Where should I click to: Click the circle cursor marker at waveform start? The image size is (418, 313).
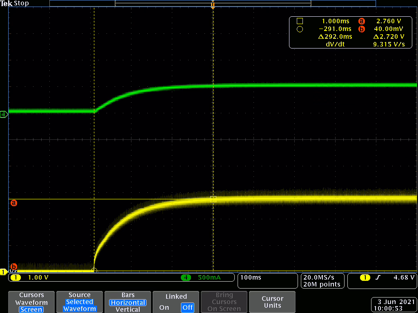tap(94, 270)
